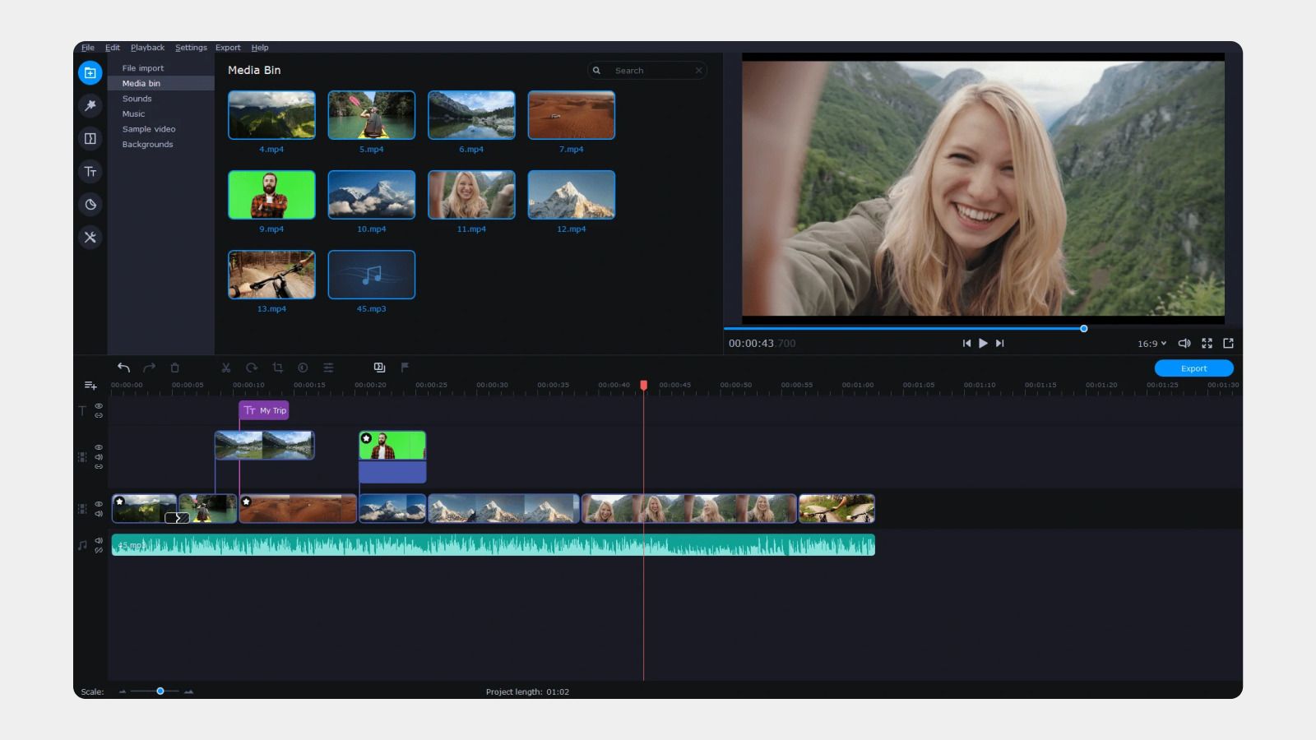Open the 16:9 aspect ratio dropdown
Viewport: 1316px width, 740px height.
(1151, 343)
